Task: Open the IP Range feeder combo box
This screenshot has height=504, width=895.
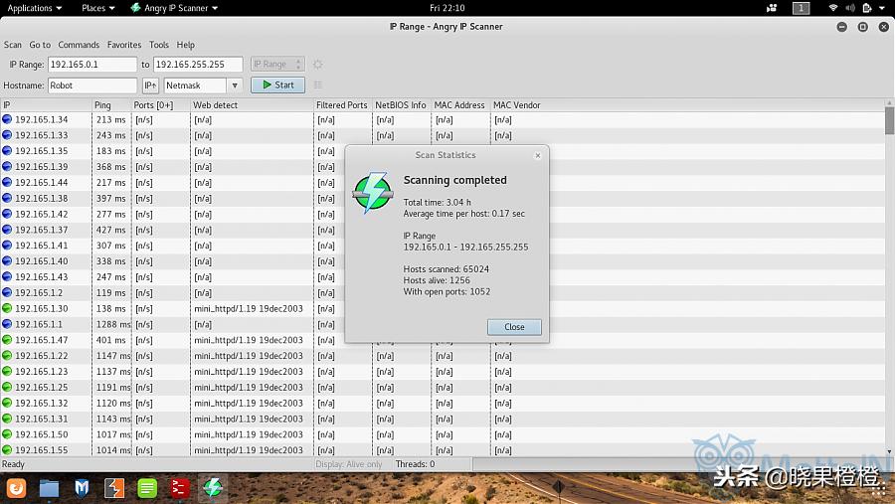Action: point(277,64)
